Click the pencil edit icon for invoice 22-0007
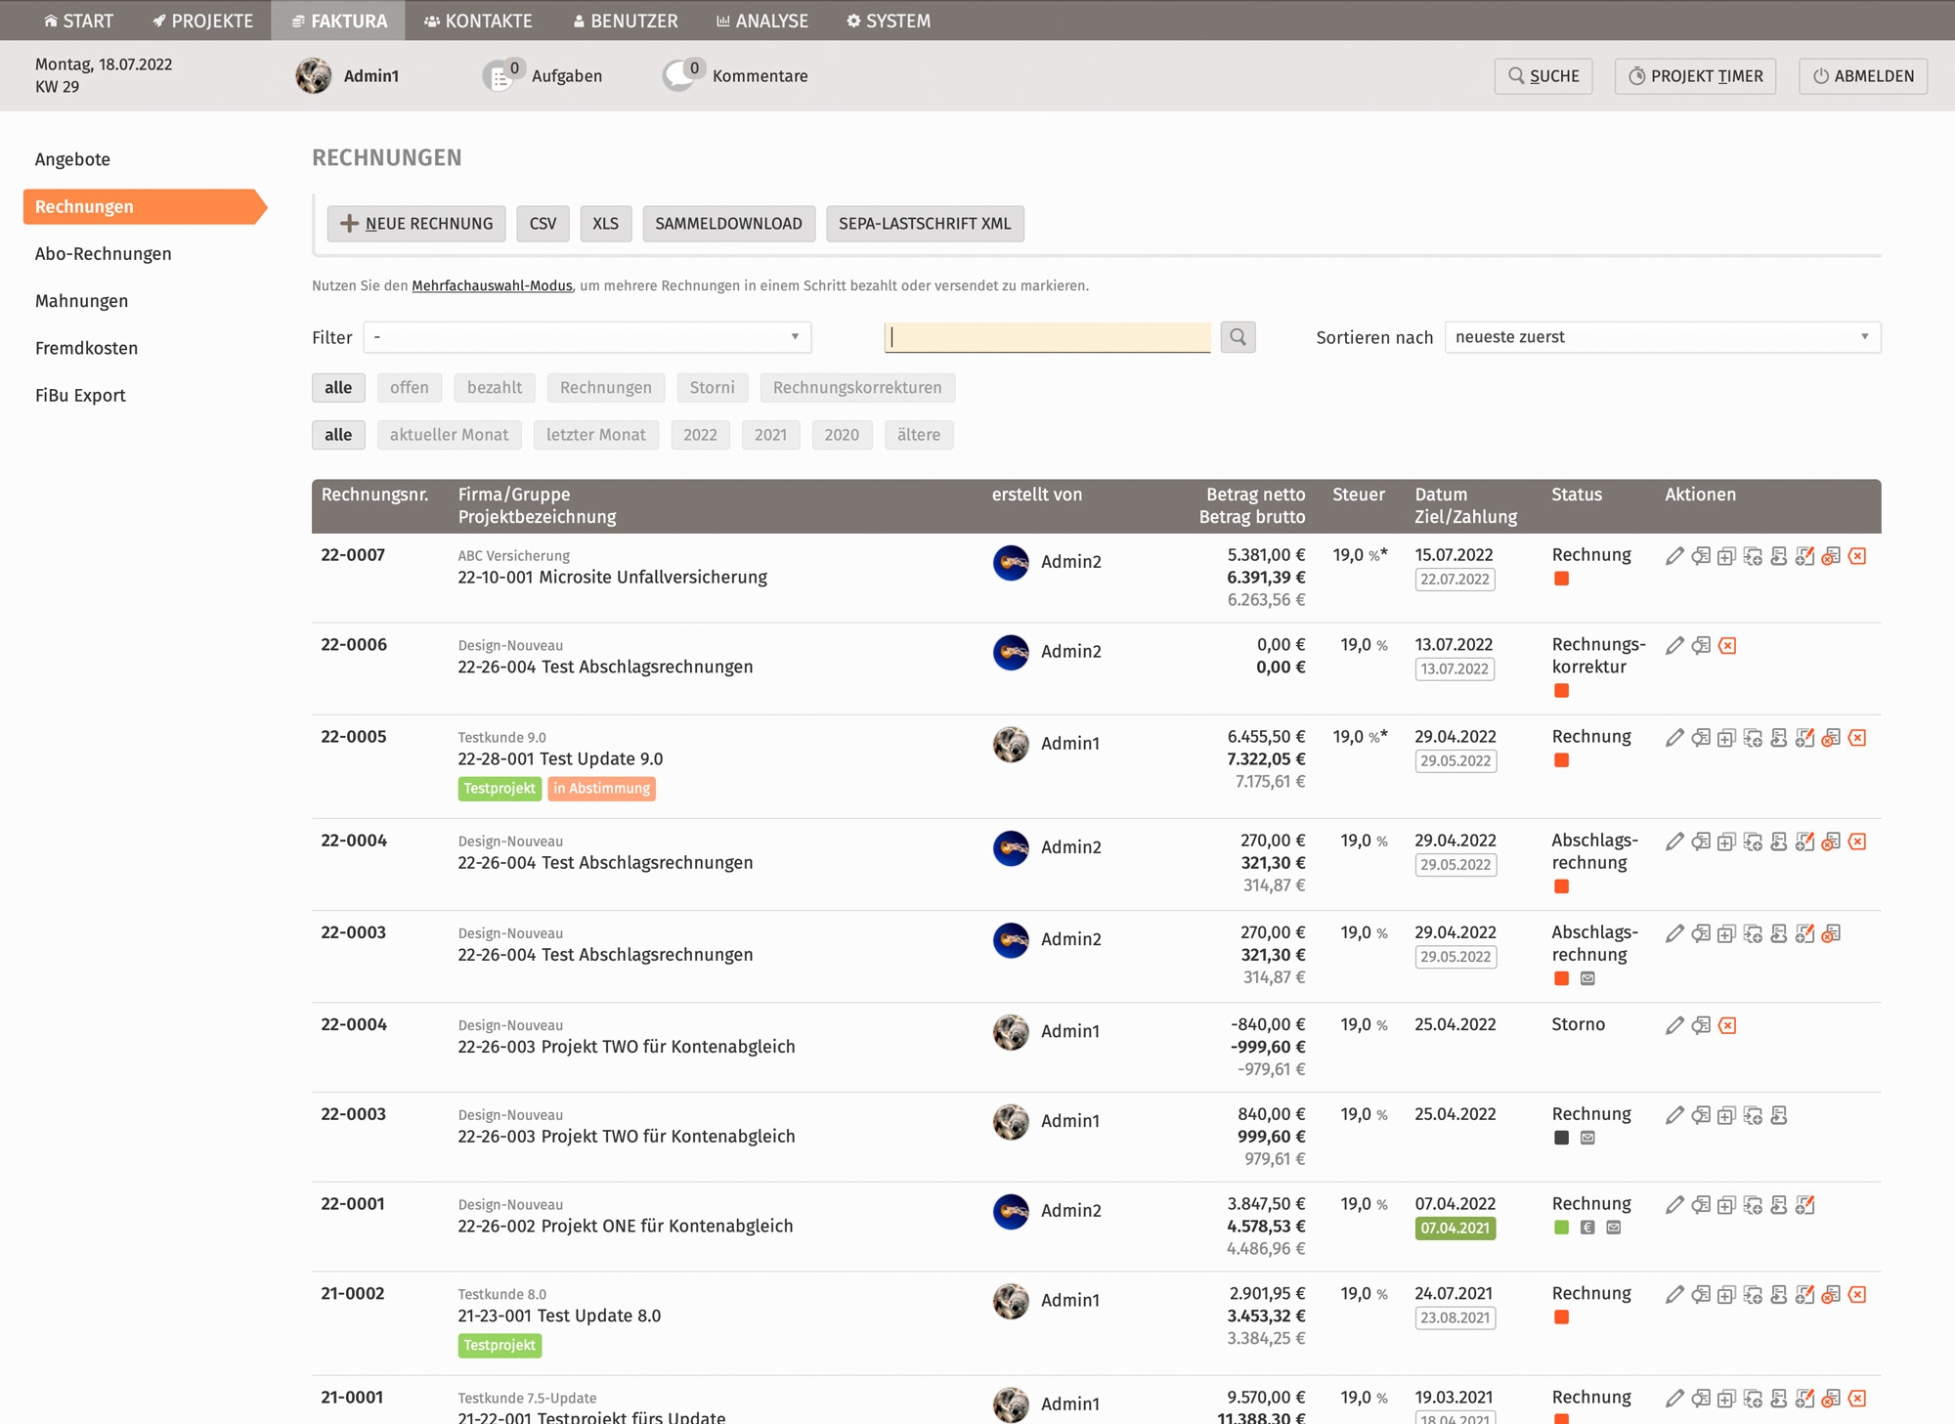This screenshot has height=1424, width=1955. tap(1674, 556)
